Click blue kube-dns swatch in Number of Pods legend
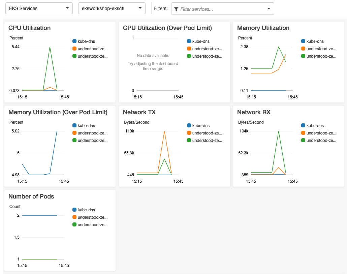This screenshot has width=347, height=274. coord(74,210)
